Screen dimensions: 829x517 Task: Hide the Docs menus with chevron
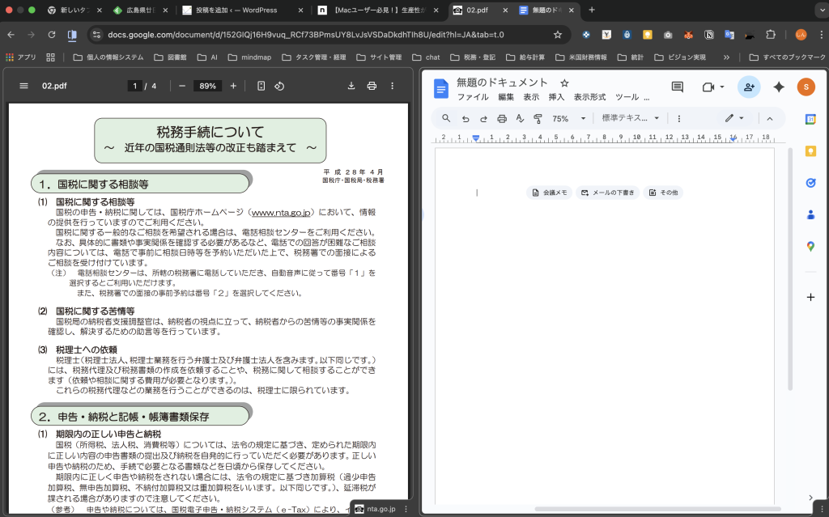tap(770, 118)
